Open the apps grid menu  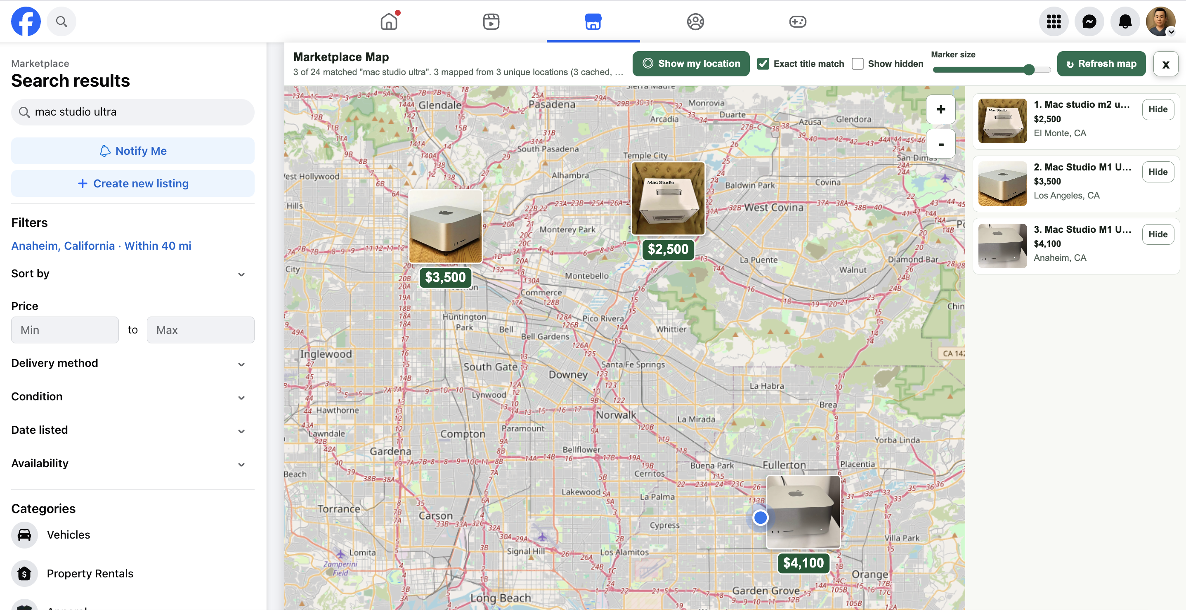pyautogui.click(x=1054, y=21)
